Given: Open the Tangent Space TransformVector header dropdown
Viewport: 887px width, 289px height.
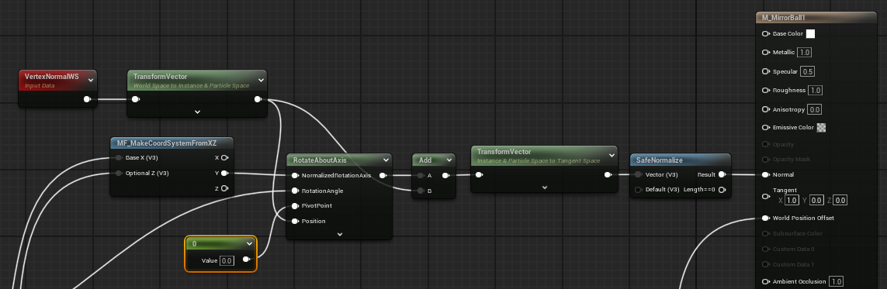Looking at the screenshot, I should click(x=612, y=155).
